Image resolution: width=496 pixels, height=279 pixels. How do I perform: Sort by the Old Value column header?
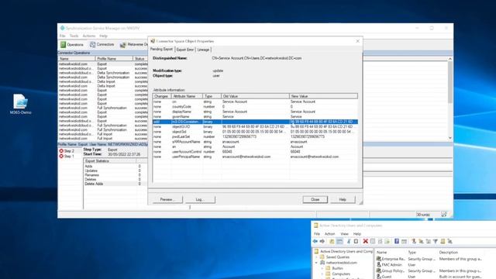(x=255, y=96)
